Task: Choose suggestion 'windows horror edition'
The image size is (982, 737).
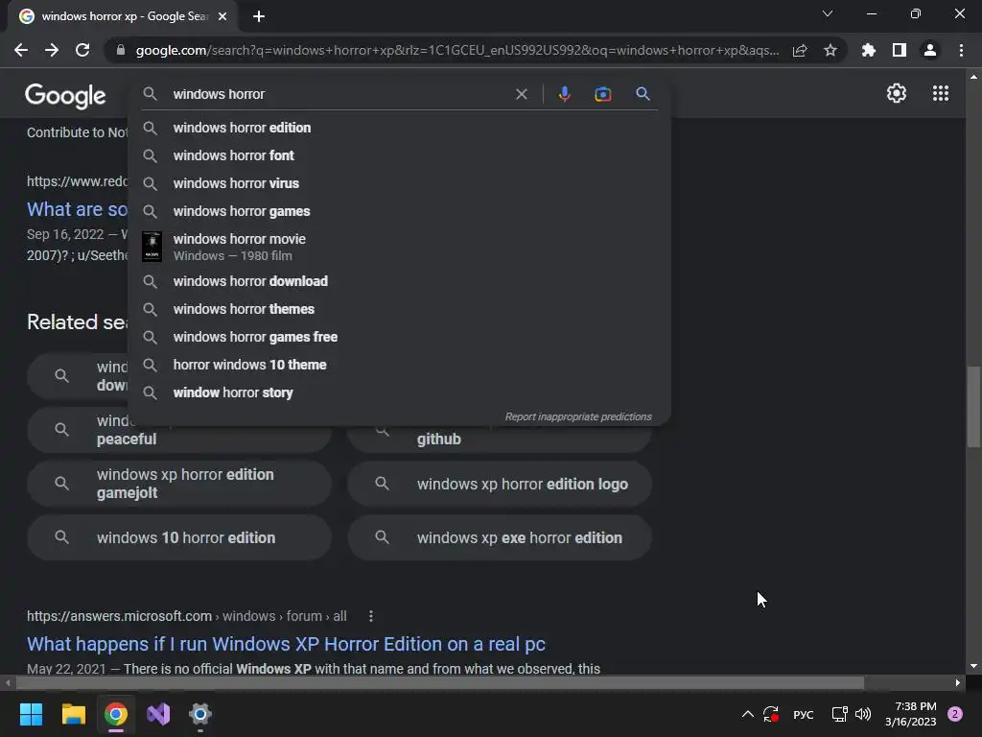Action: pyautogui.click(x=399, y=128)
